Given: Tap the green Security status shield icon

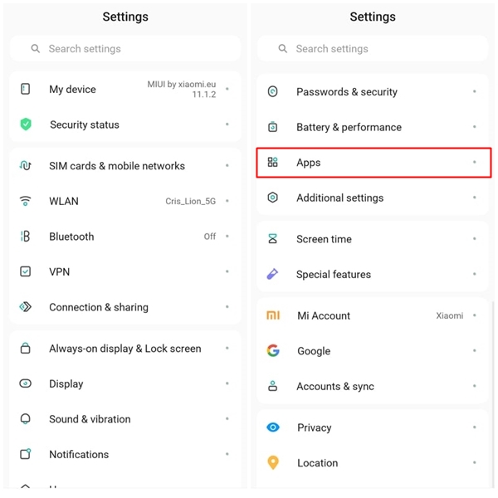Looking at the screenshot, I should 26,124.
